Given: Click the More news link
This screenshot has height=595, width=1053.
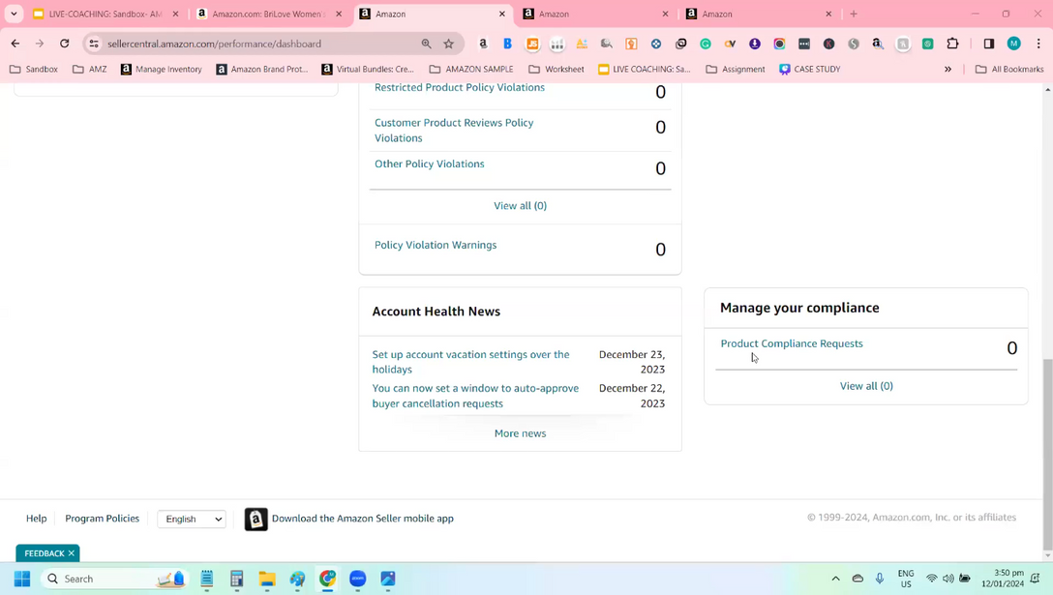Looking at the screenshot, I should 520,433.
